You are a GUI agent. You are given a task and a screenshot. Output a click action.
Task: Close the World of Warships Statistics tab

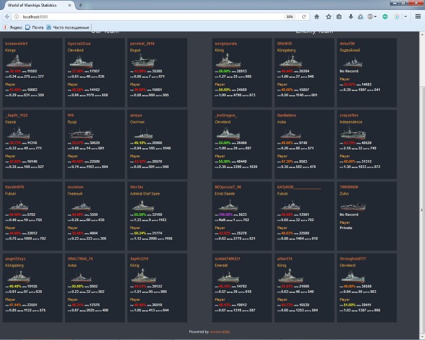(70, 5)
